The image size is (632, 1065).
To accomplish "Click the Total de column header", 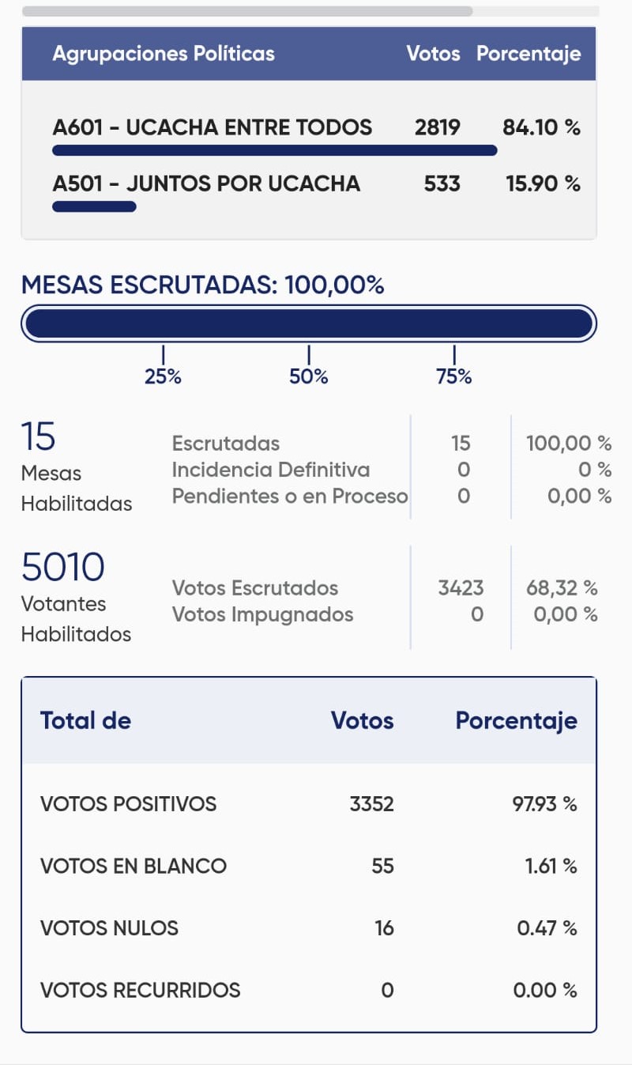I will [x=85, y=720].
